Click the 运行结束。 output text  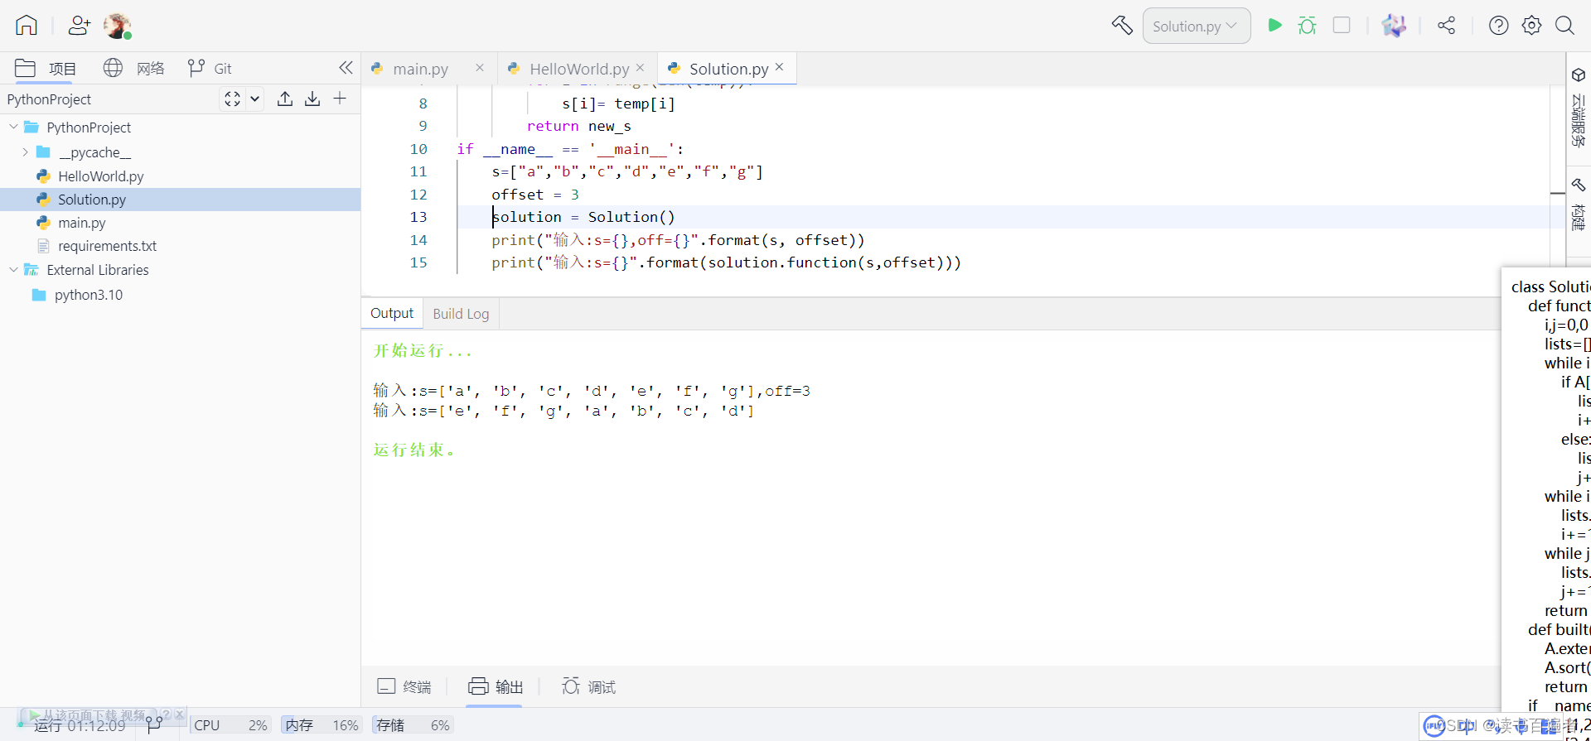[414, 450]
